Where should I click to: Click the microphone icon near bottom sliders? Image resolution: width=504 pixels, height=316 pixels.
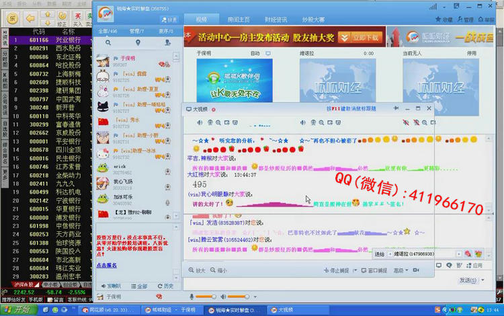[192, 297]
